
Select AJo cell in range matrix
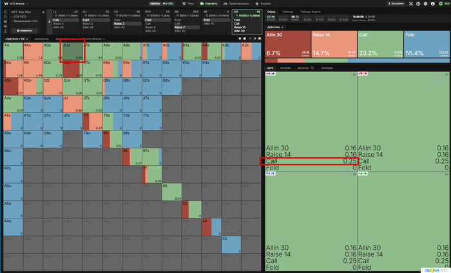(14, 104)
